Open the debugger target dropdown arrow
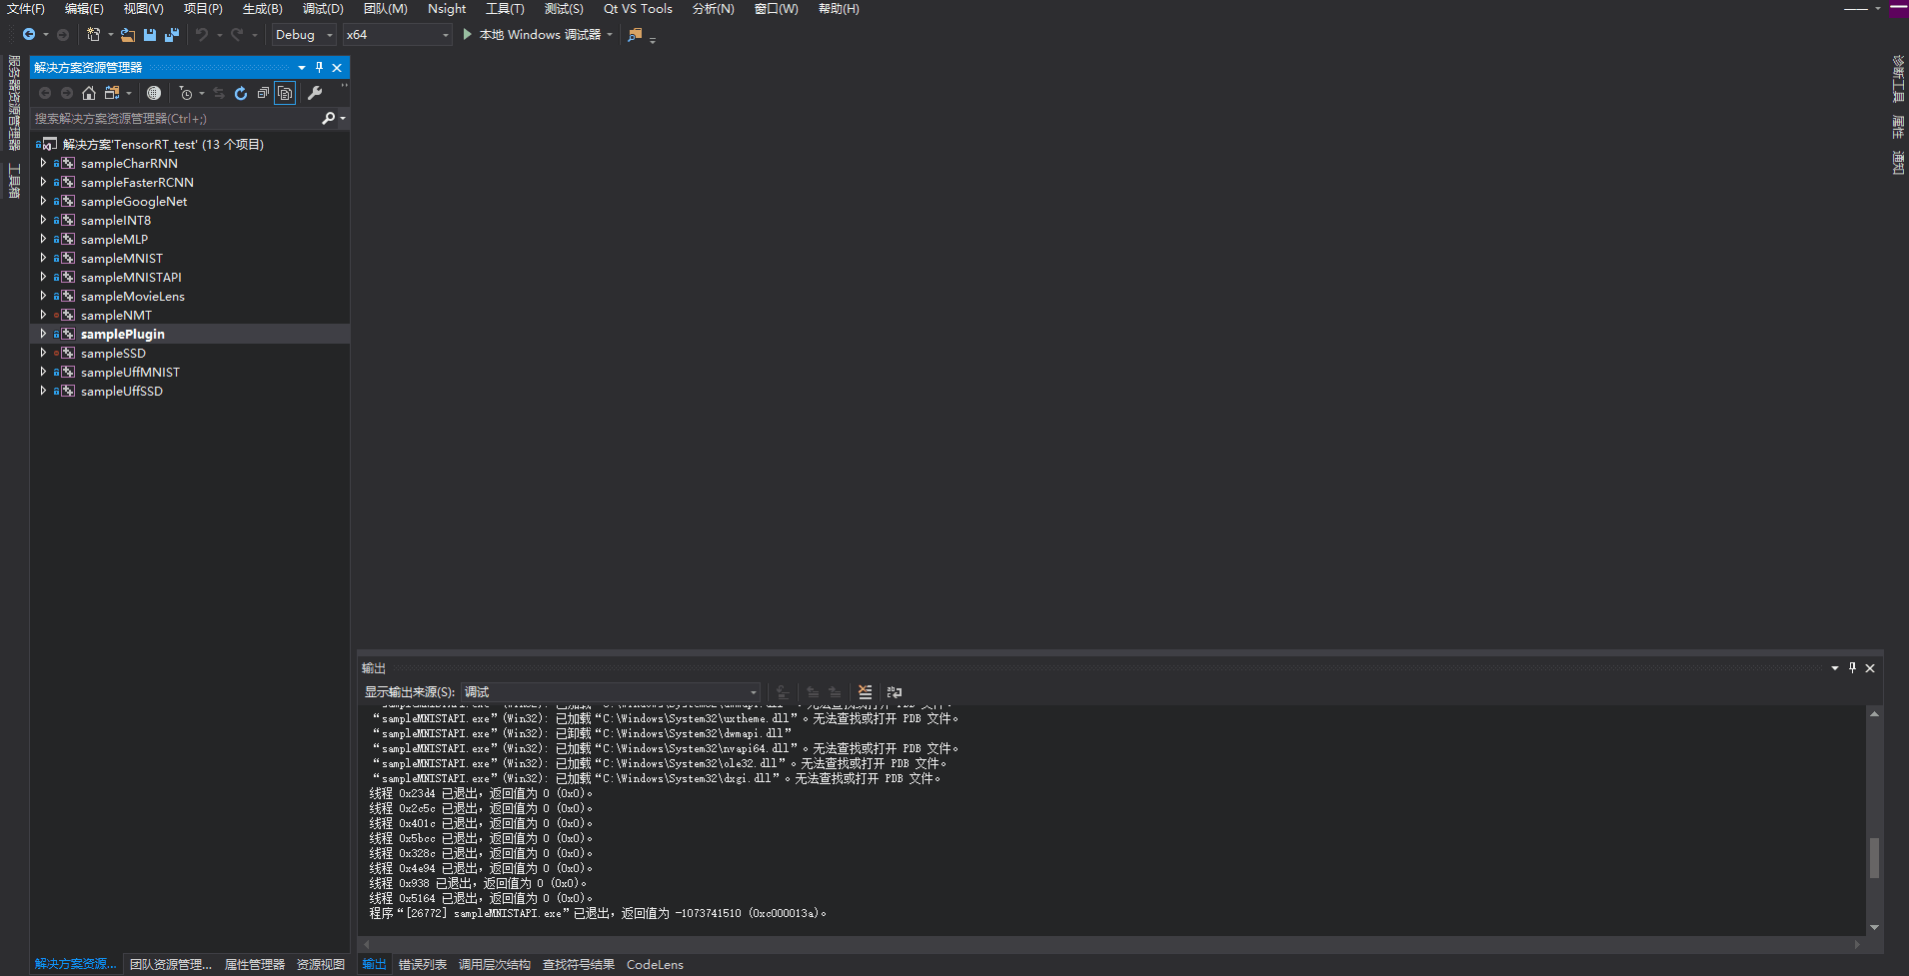 610,35
